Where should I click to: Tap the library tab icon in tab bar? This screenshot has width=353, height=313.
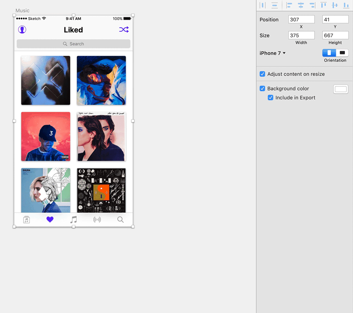click(x=27, y=220)
